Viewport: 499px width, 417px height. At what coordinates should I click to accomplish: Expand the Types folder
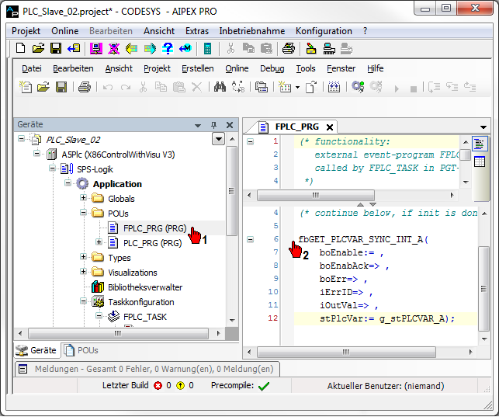click(83, 256)
